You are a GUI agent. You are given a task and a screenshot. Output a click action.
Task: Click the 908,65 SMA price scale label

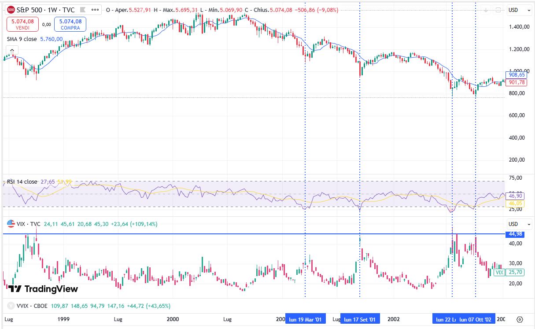tap(516, 75)
